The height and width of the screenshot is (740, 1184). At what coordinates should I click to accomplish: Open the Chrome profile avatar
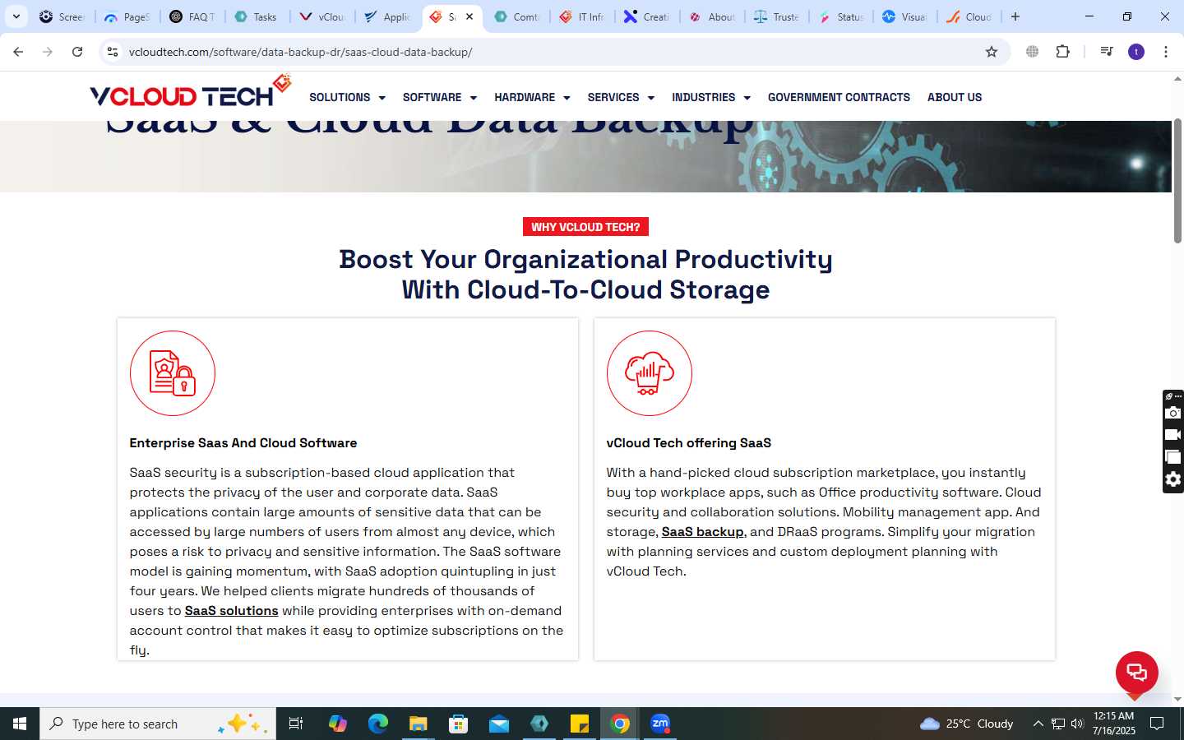(1136, 52)
